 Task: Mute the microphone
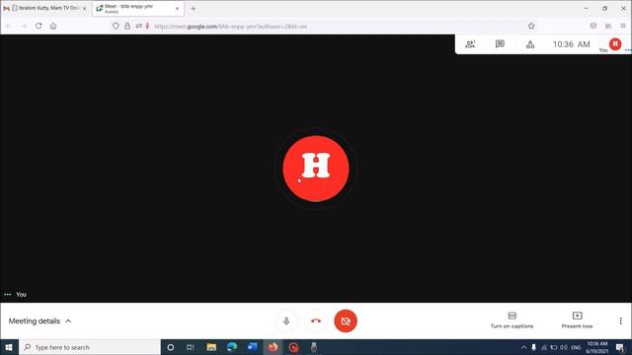286,320
